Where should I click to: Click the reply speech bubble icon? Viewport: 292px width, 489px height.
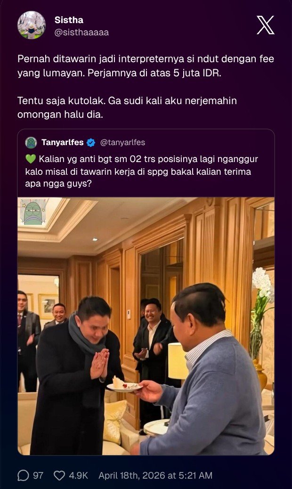tap(23, 475)
